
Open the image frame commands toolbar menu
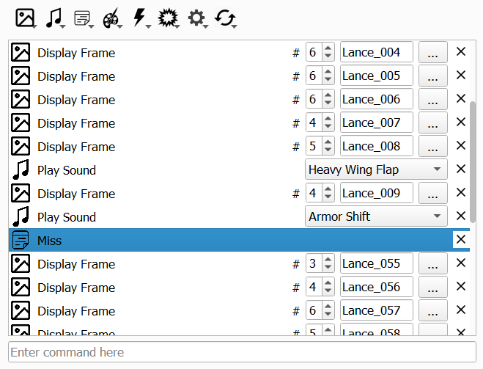[26, 18]
